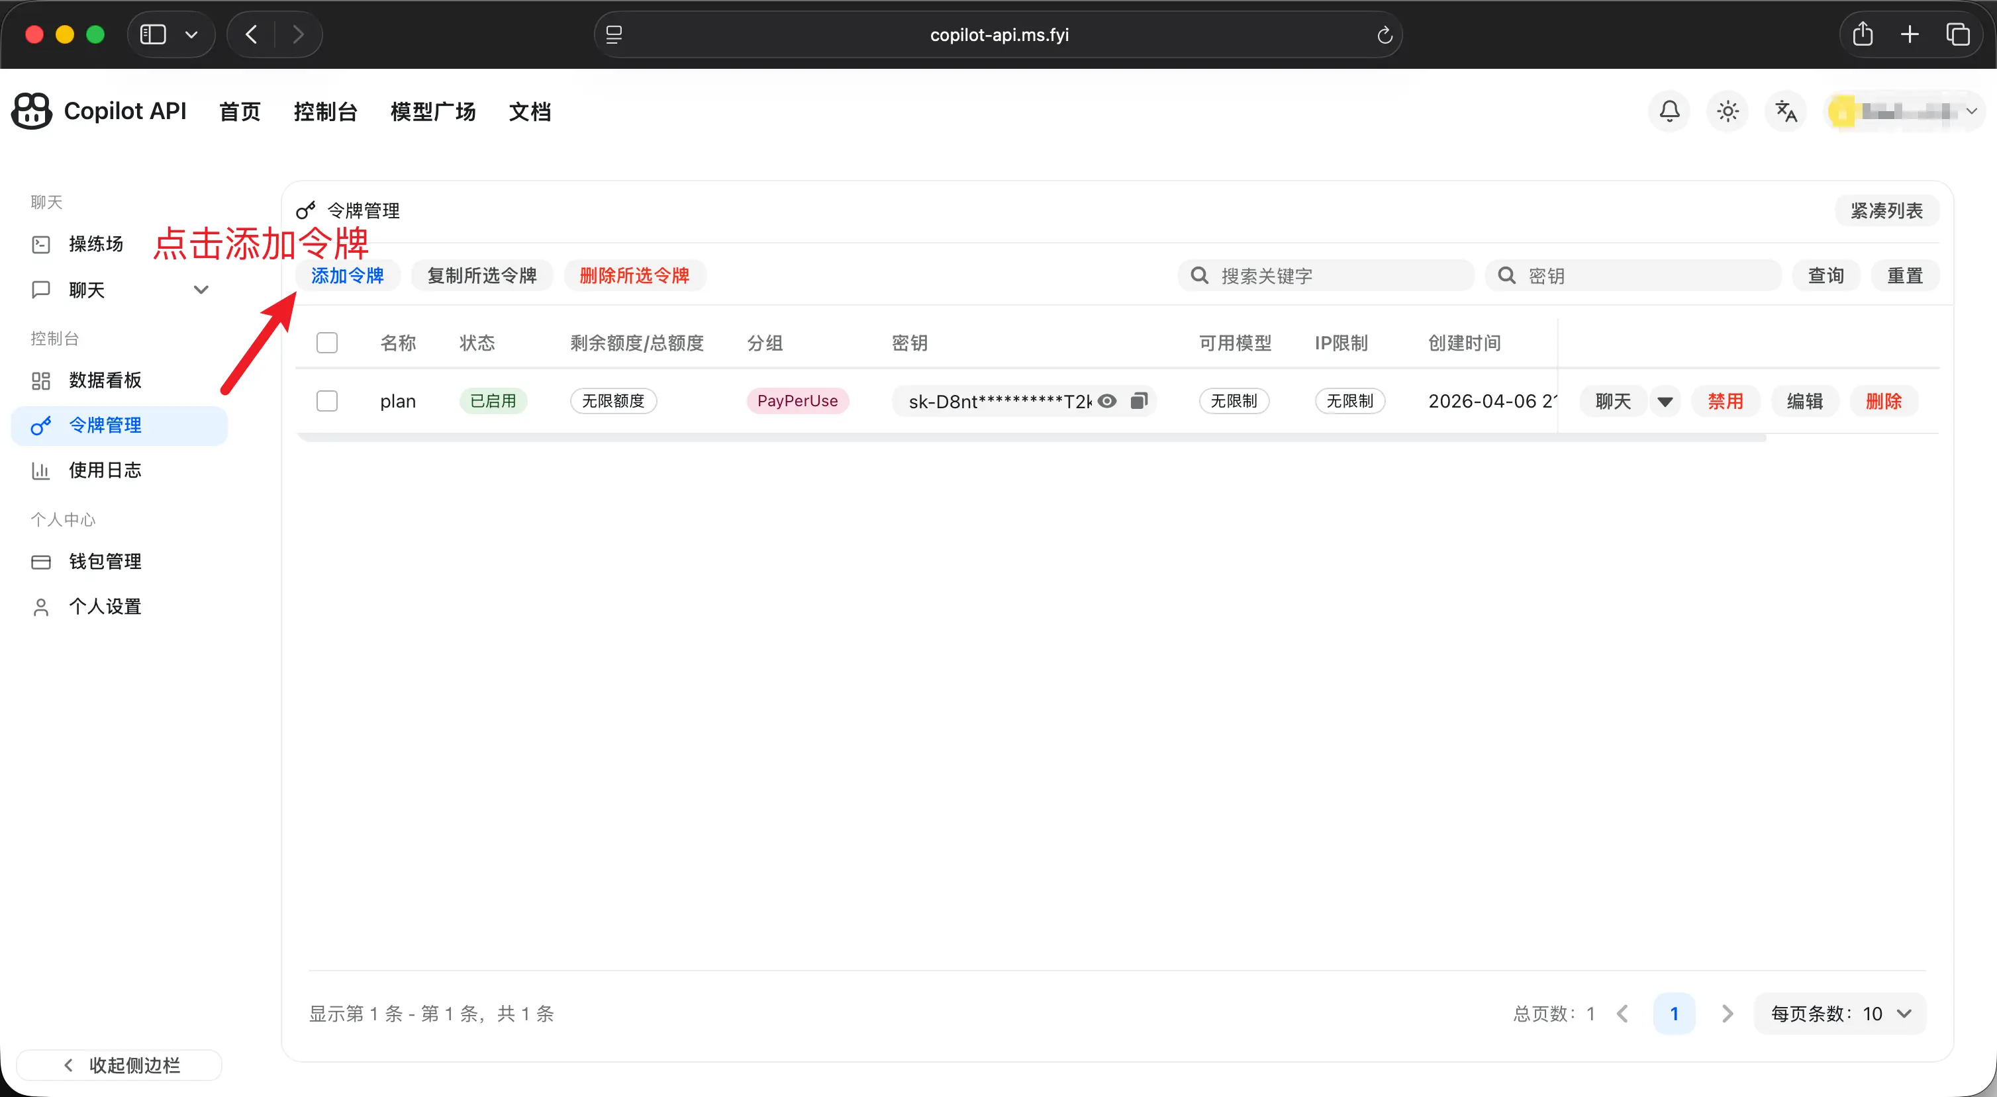Open 使用日志 in the sidebar

[x=105, y=470]
